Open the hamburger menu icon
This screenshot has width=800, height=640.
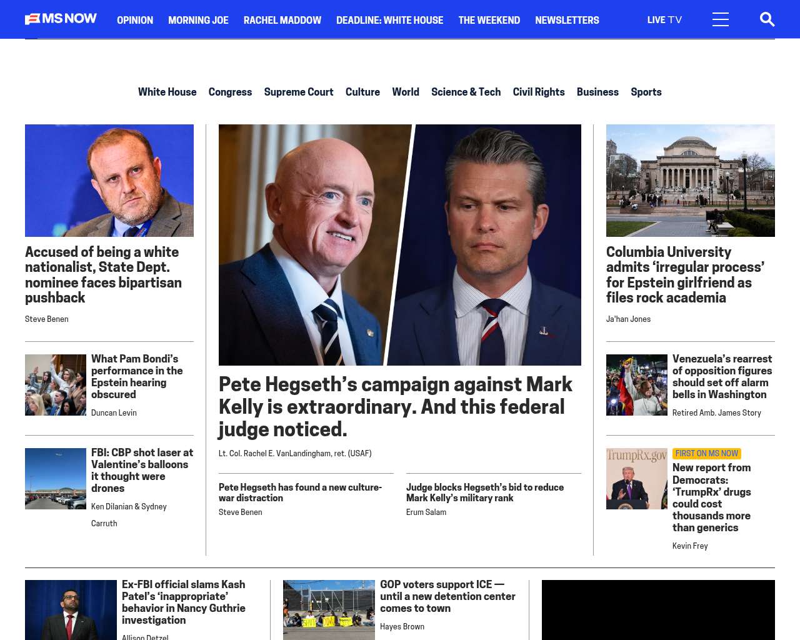pos(720,20)
